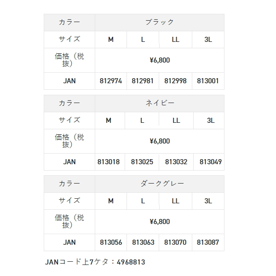This screenshot has height=276, width=276.
Task: Select JAN code 813049
Action: (x=211, y=162)
